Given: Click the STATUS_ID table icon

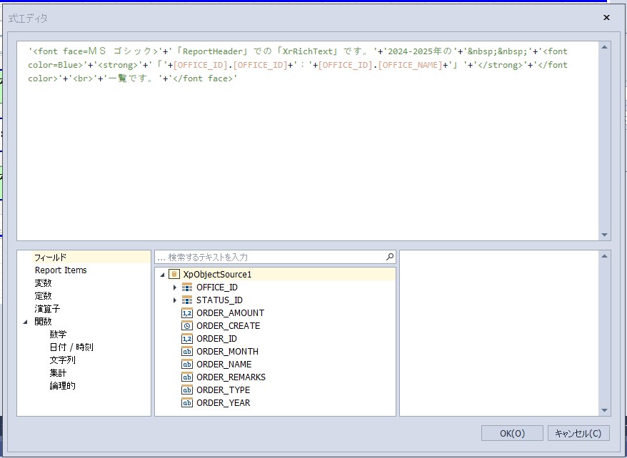Looking at the screenshot, I should tap(187, 300).
